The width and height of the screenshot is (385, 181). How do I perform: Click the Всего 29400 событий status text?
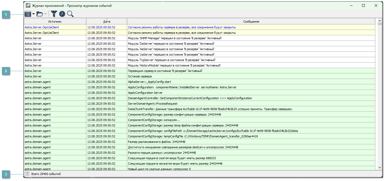coord(47,173)
